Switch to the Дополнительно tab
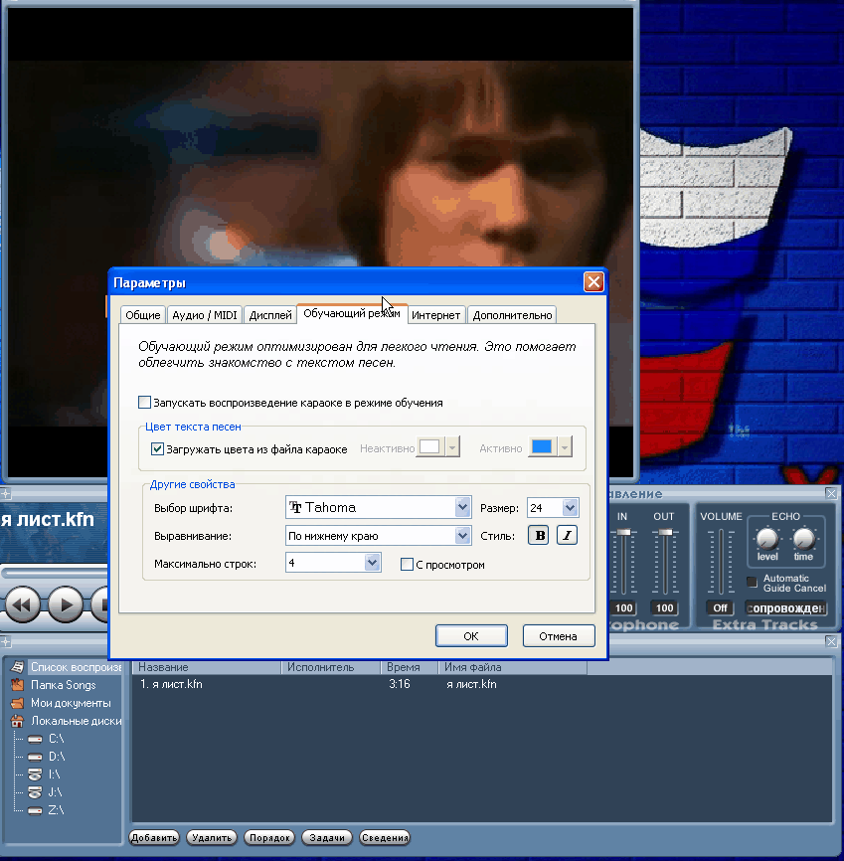Viewport: 844px width, 861px height. click(x=512, y=315)
